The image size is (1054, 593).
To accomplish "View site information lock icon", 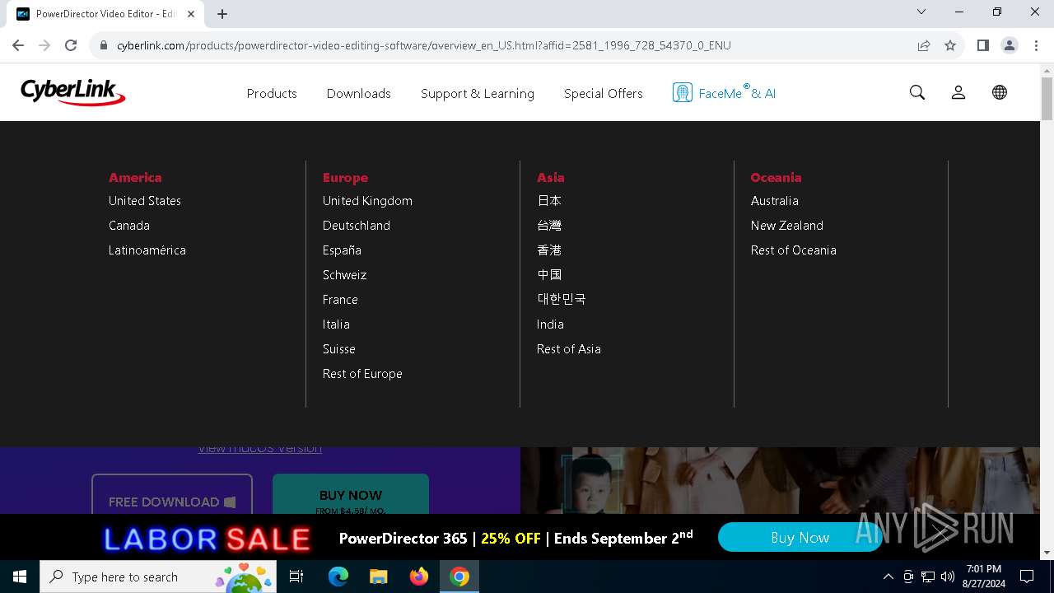I will click(x=104, y=45).
